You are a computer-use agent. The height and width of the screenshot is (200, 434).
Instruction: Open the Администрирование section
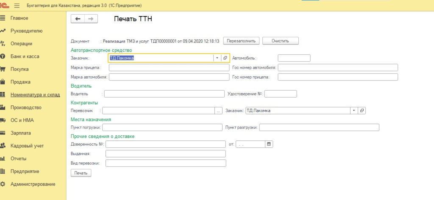pyautogui.click(x=33, y=184)
